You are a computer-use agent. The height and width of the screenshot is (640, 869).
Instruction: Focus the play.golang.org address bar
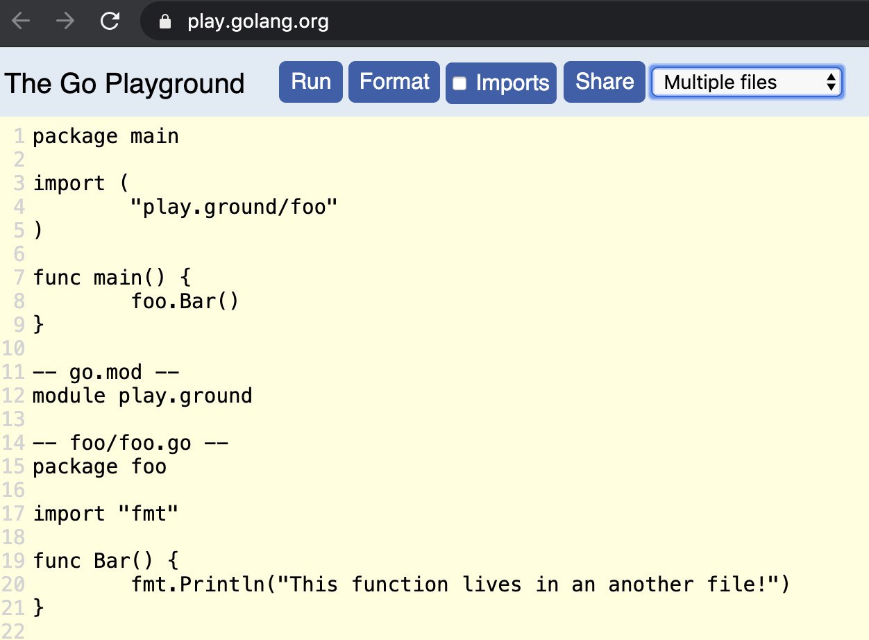tap(503, 22)
